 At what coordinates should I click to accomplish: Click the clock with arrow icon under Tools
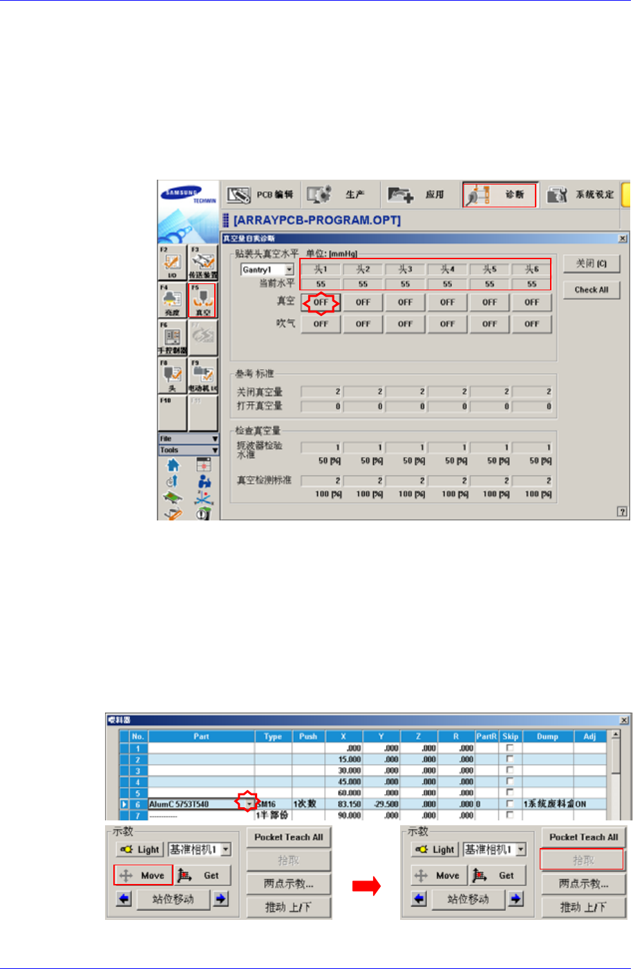173,481
